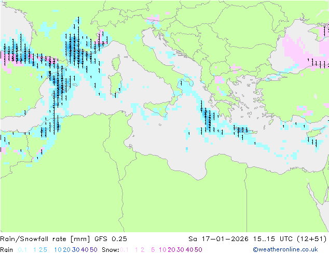The height and width of the screenshot is (254, 329).
Task: Click the date 'Sa 17-01-2026'
Action: pos(218,239)
